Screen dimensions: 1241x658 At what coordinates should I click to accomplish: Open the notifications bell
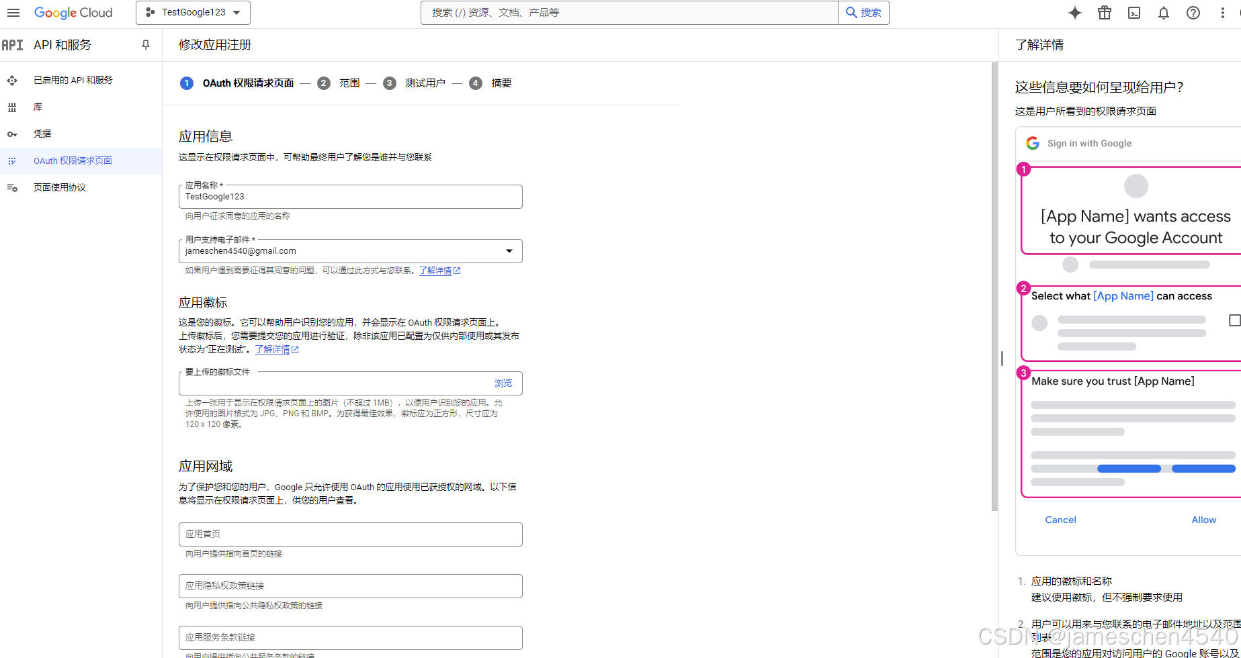[x=1164, y=13]
